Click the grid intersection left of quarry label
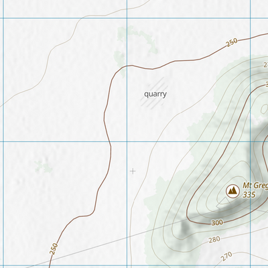Image resolution: width=268 pixels, height=268 pixels. pos(127,141)
